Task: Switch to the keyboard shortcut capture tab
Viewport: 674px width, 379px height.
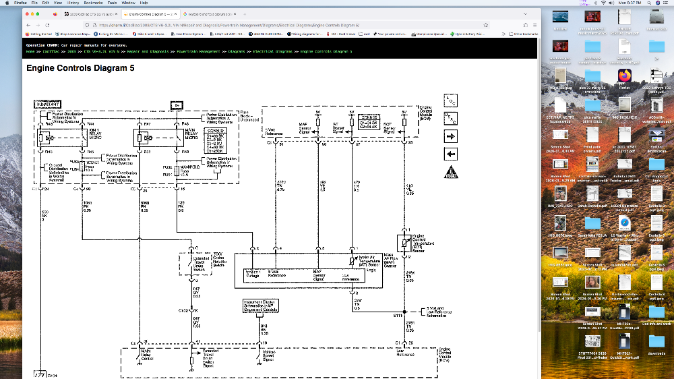Action: [210, 13]
